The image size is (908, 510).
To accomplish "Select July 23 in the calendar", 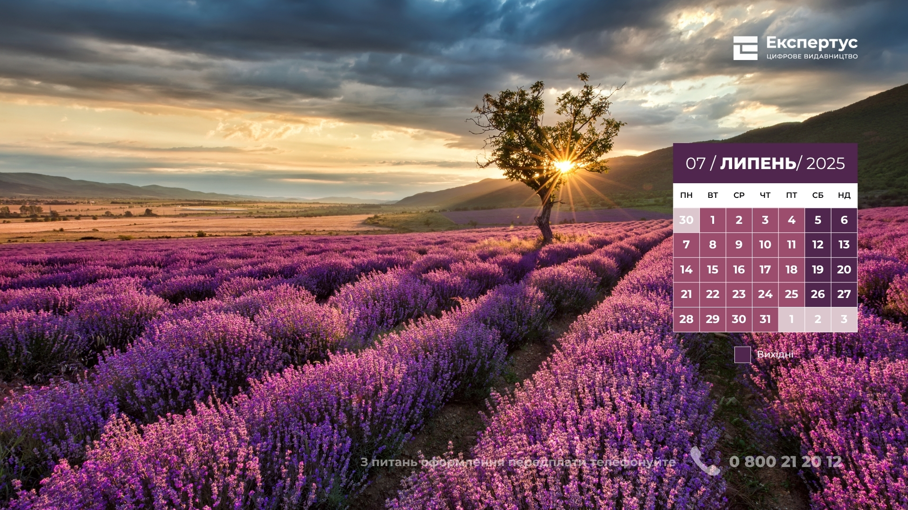I will (739, 294).
